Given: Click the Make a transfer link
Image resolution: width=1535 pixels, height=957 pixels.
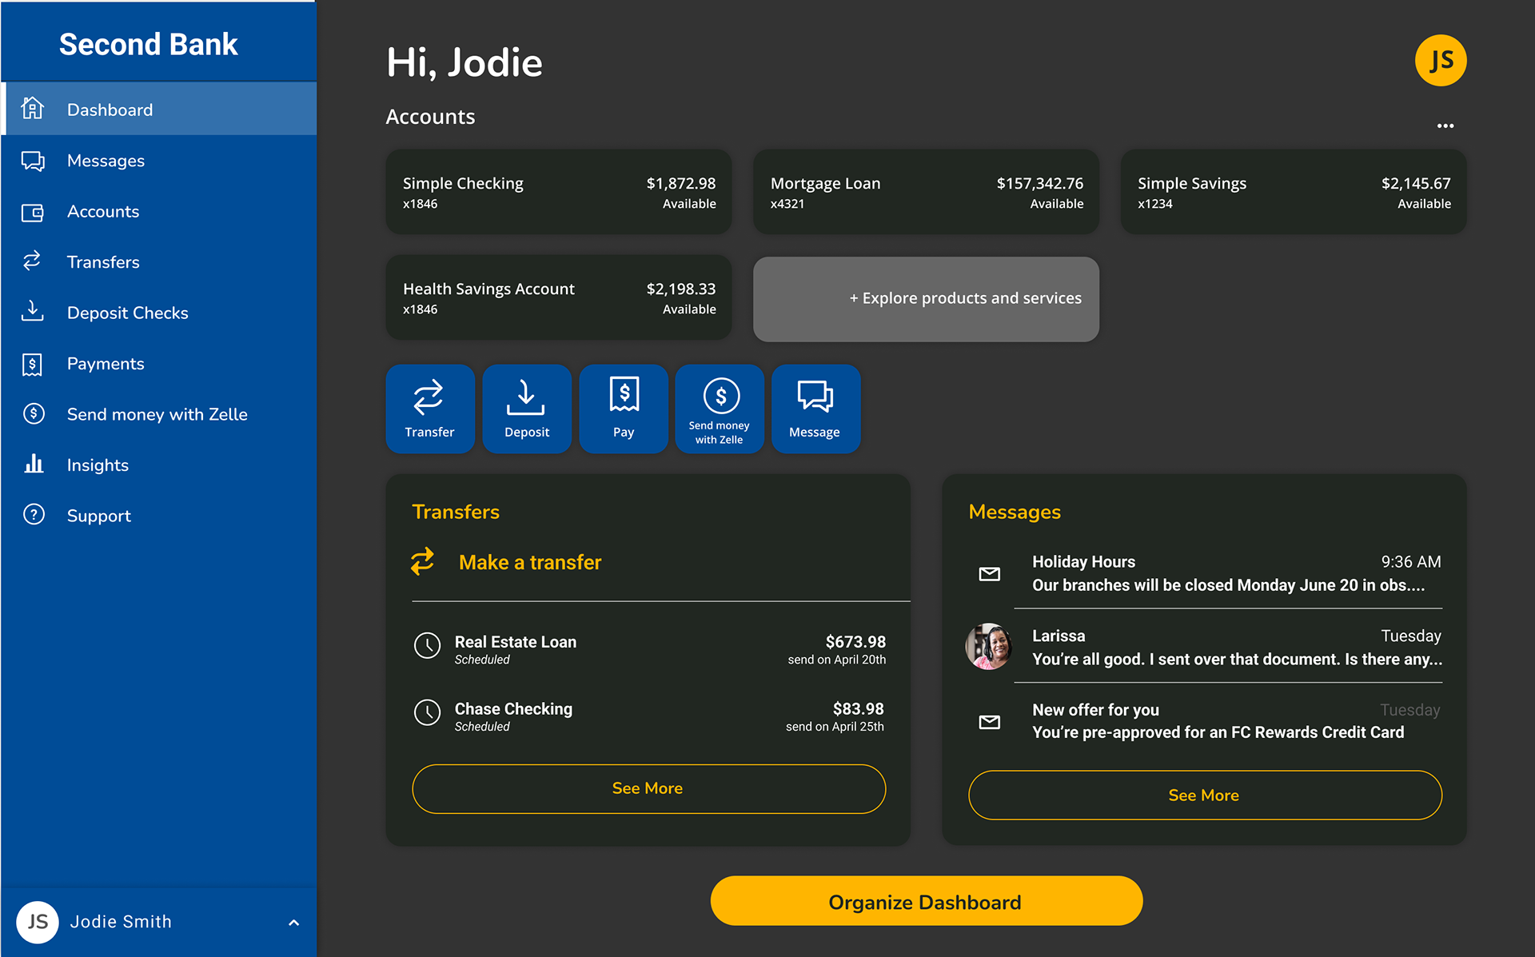Looking at the screenshot, I should (x=529, y=562).
